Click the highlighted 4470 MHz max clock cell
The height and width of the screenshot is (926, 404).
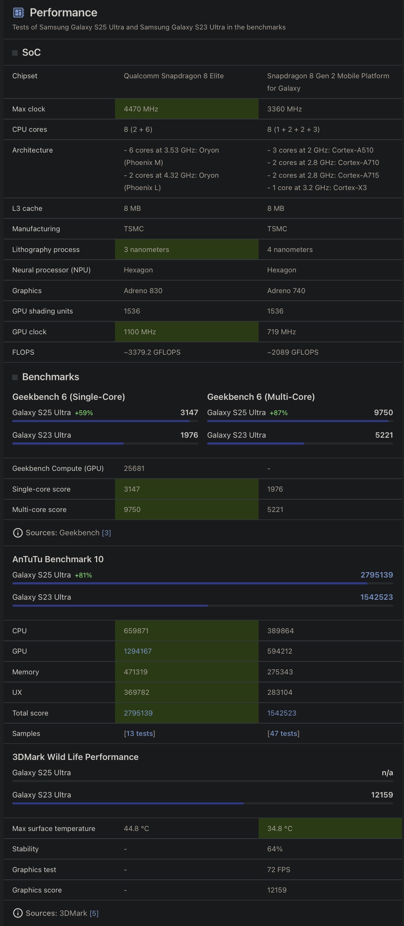click(x=186, y=109)
